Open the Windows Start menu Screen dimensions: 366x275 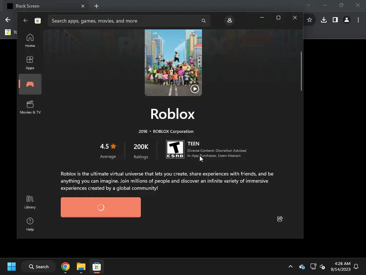coord(11,266)
